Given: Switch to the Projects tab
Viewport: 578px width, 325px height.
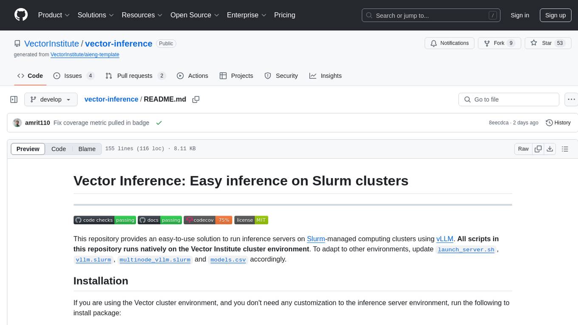Looking at the screenshot, I should tap(236, 76).
